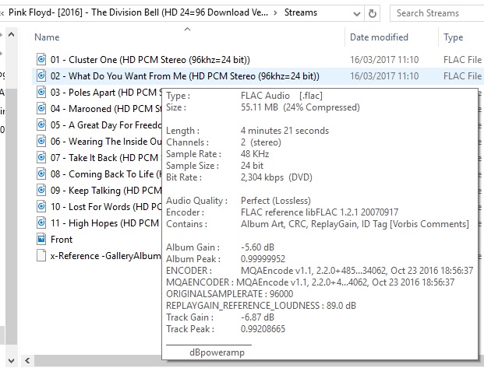Select the Front image file name
484x368 pixels.
(62, 239)
